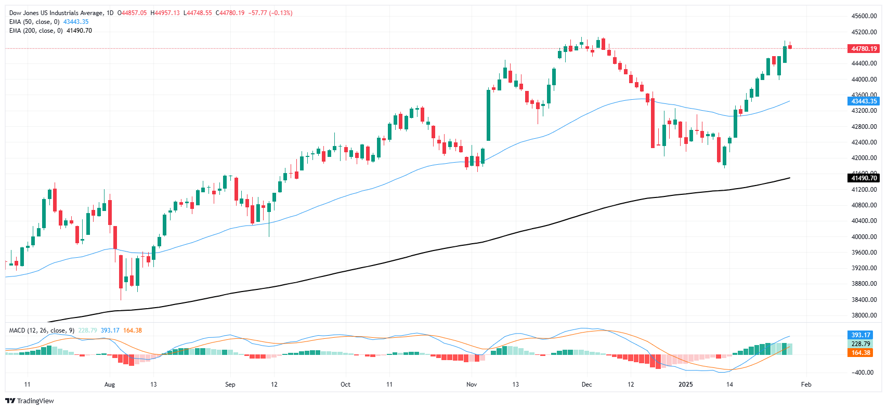
Task: Select the MACD (12, 26, close, 9) legend
Action: (42, 330)
